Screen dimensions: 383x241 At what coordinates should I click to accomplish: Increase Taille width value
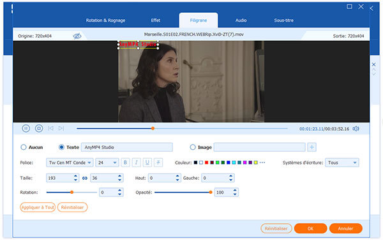click(x=75, y=176)
